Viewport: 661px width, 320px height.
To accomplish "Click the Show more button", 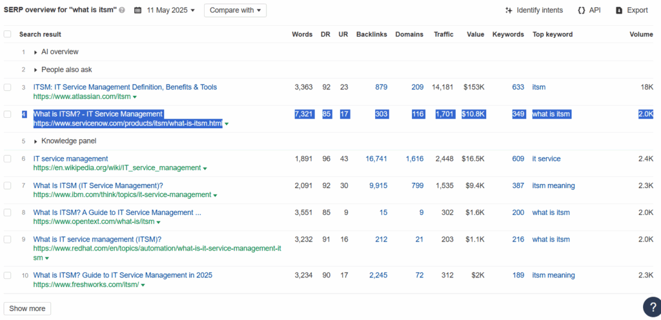I will pyautogui.click(x=27, y=308).
